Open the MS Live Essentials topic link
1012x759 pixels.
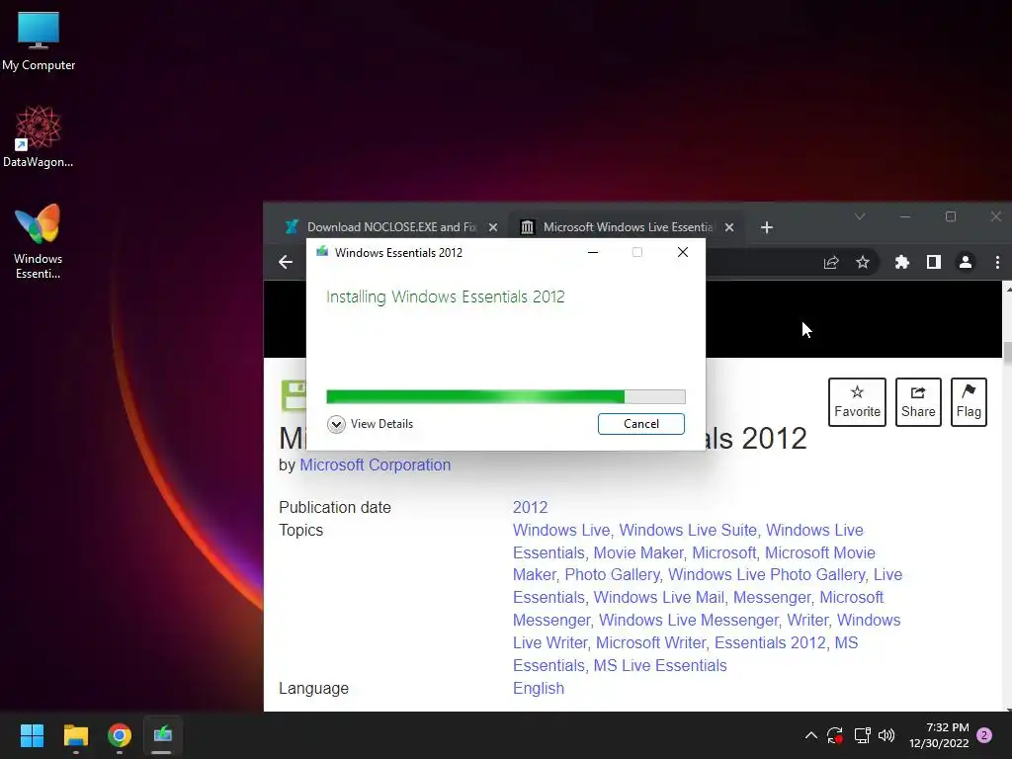[660, 665]
